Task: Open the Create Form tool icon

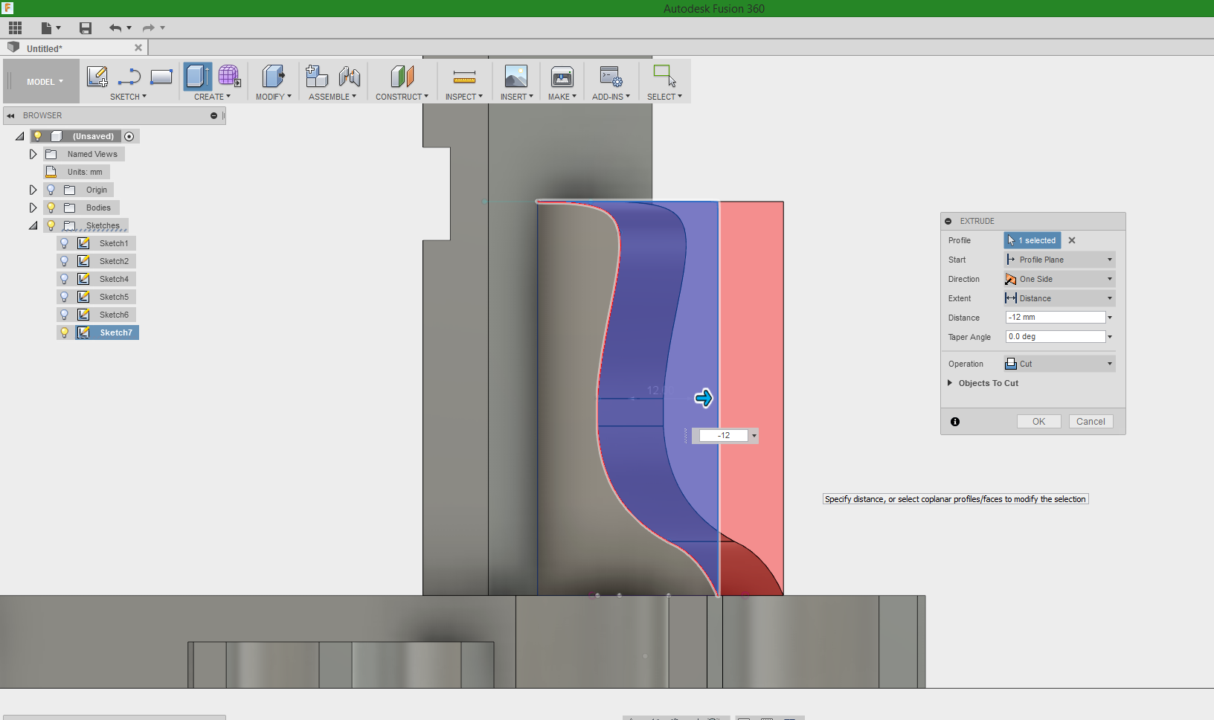Action: 229,77
